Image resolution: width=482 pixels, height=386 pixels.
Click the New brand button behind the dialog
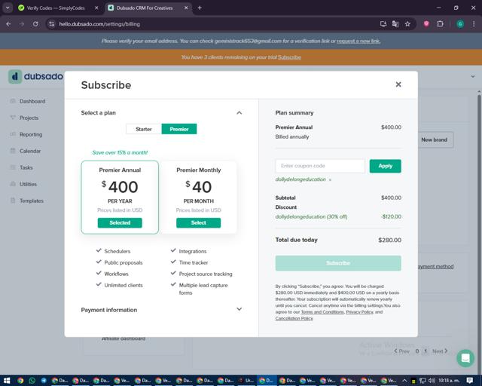pyautogui.click(x=435, y=139)
